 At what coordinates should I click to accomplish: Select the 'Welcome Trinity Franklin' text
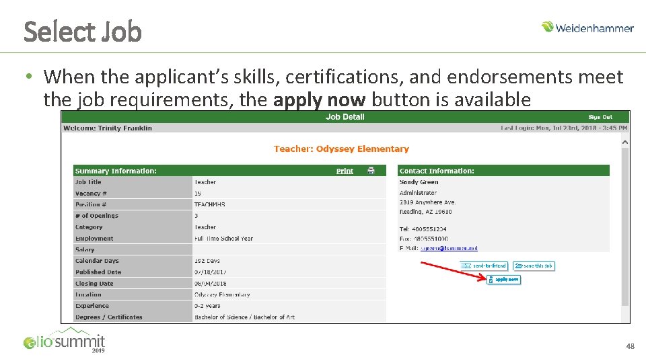tap(108, 128)
